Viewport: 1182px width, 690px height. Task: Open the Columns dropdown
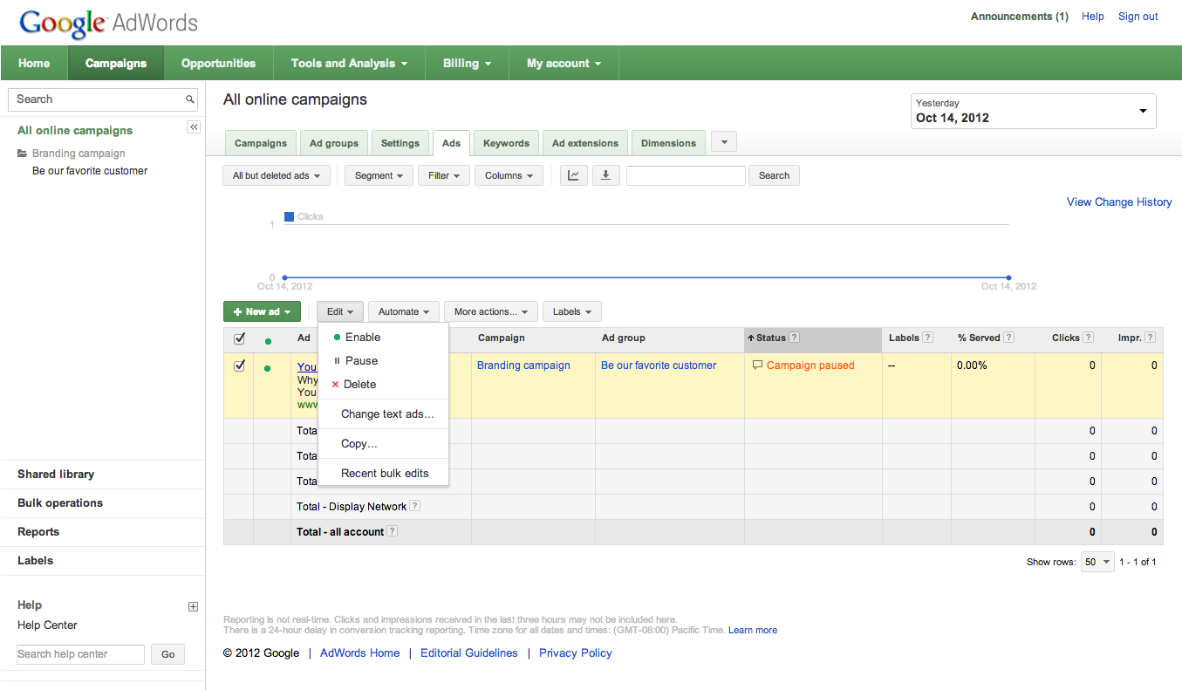pyautogui.click(x=509, y=175)
